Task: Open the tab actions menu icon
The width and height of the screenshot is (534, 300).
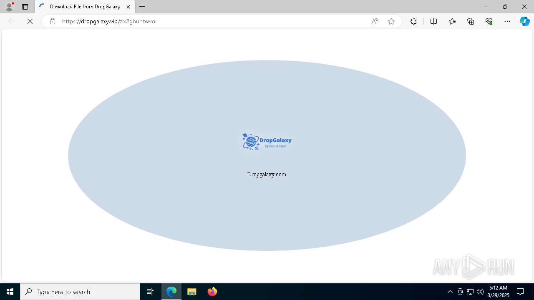Action: click(25, 7)
